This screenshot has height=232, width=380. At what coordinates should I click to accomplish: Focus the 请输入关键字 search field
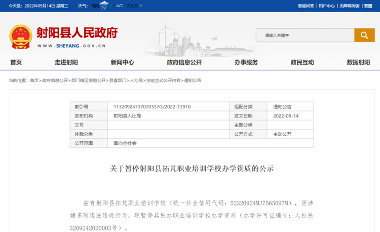305,35
